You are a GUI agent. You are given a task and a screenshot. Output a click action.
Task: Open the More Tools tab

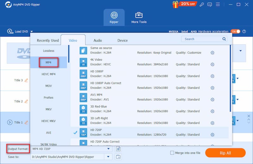[x=139, y=18]
